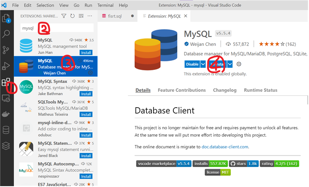
Task: Click the large MySQL extension logo
Action: pos(156,50)
